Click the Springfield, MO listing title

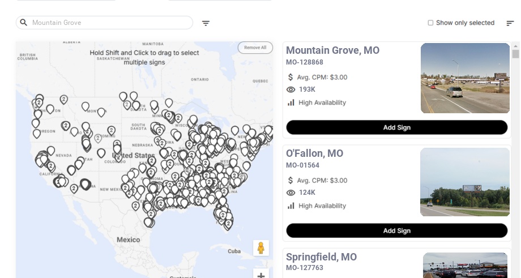coord(321,257)
